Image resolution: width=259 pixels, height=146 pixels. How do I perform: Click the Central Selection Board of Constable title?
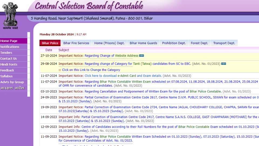tap(89, 6)
